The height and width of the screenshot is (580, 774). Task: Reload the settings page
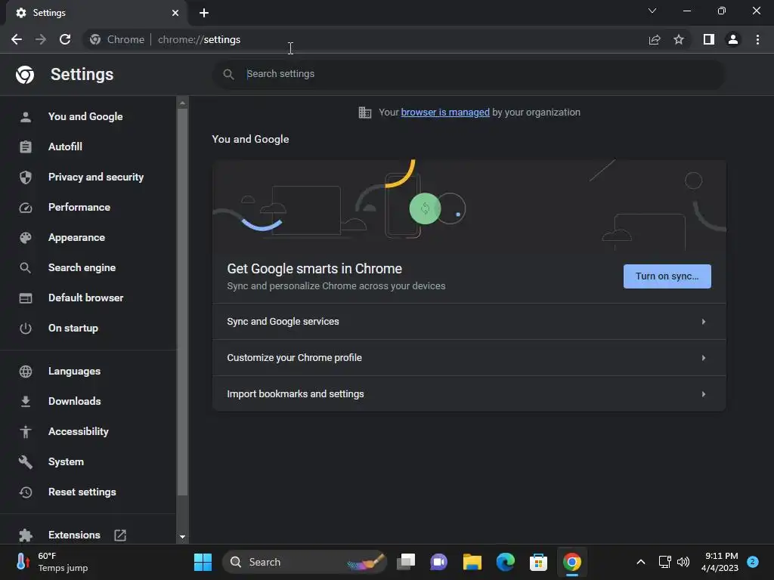pyautogui.click(x=65, y=39)
